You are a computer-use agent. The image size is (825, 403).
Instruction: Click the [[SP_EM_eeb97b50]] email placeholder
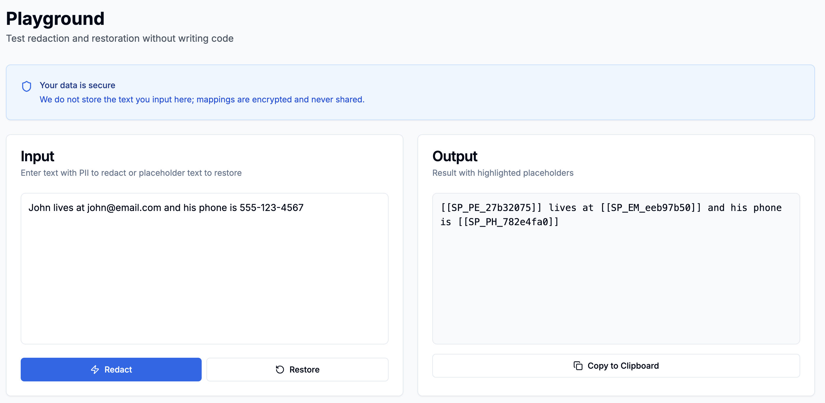651,208
